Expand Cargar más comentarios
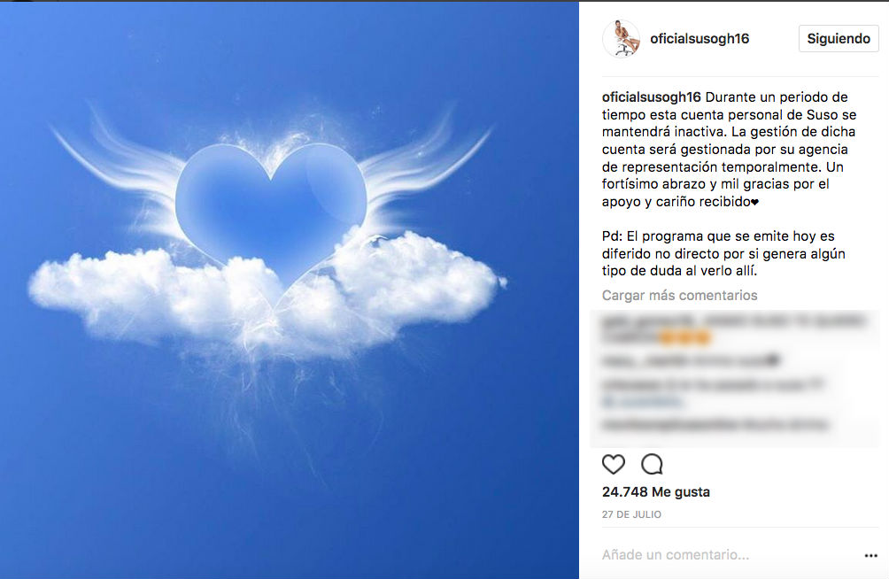This screenshot has height=579, width=889. (679, 296)
